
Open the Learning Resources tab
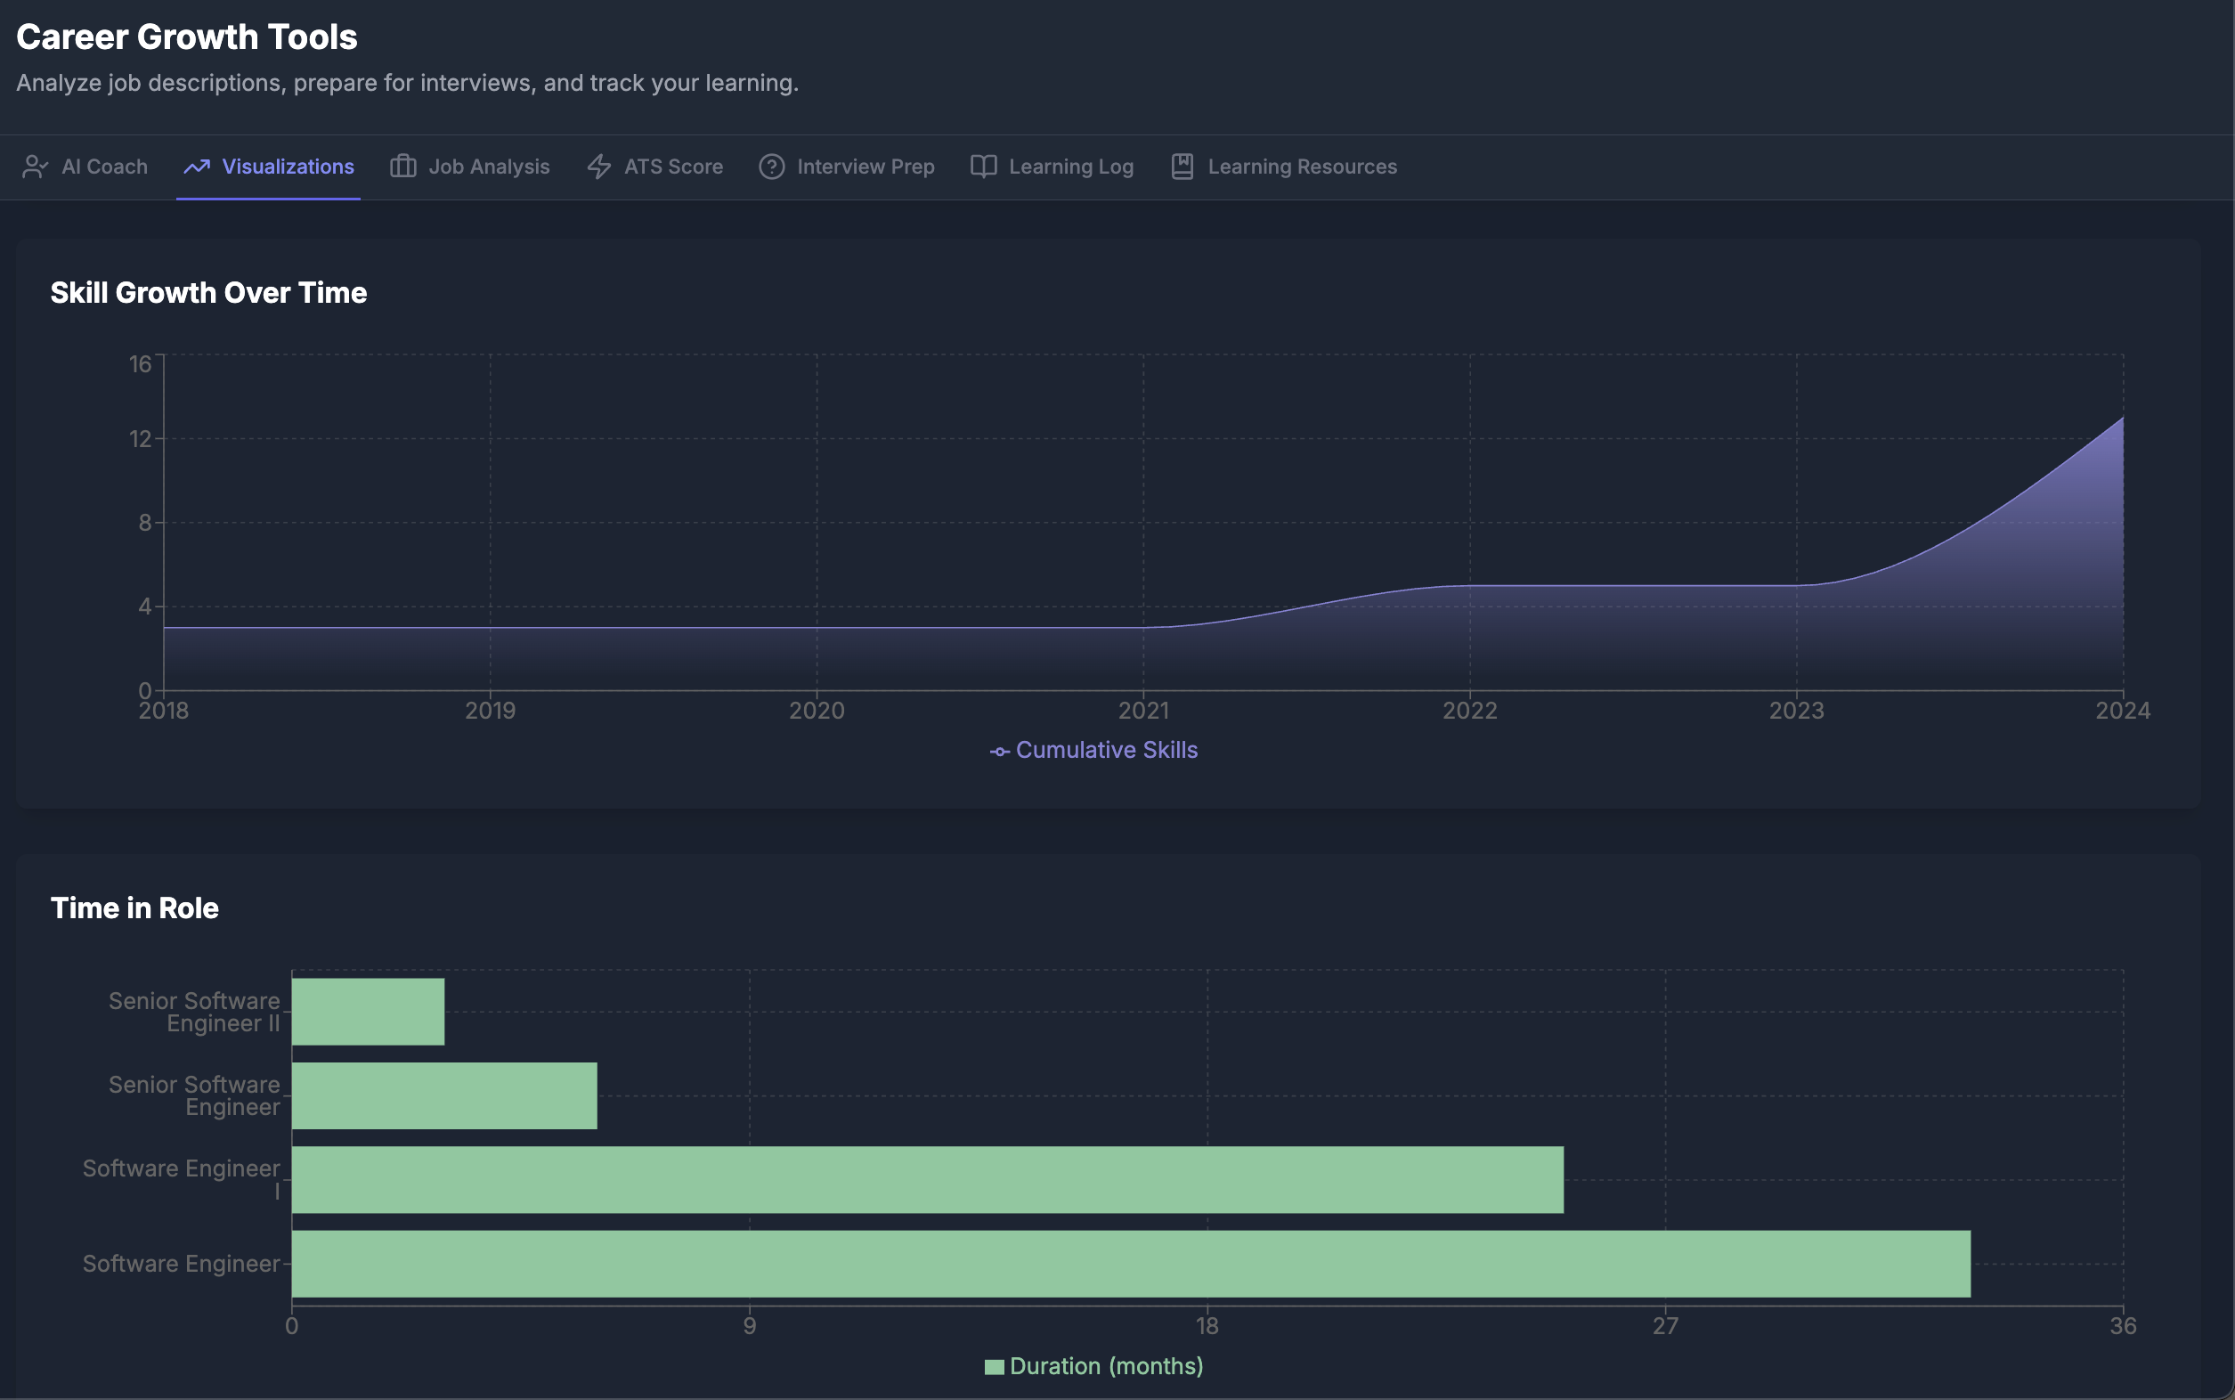coord(1301,167)
